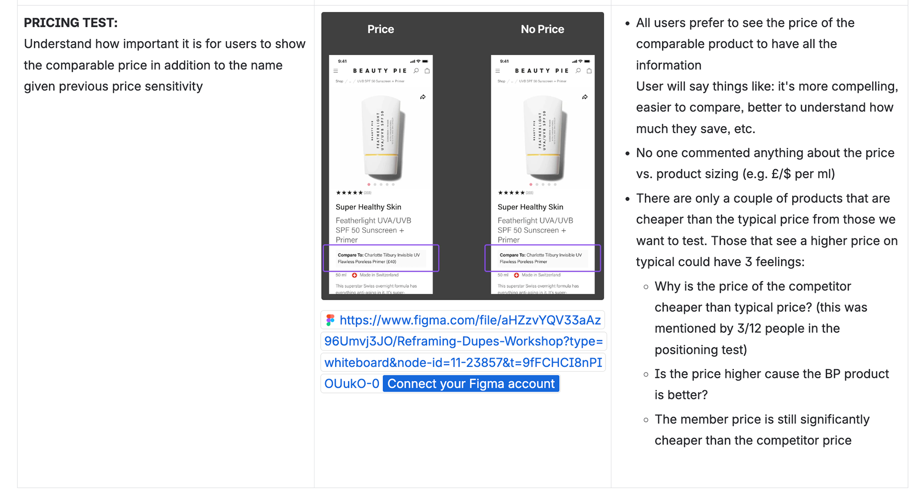Click shopping bag icon in No Price mockup

(589, 71)
